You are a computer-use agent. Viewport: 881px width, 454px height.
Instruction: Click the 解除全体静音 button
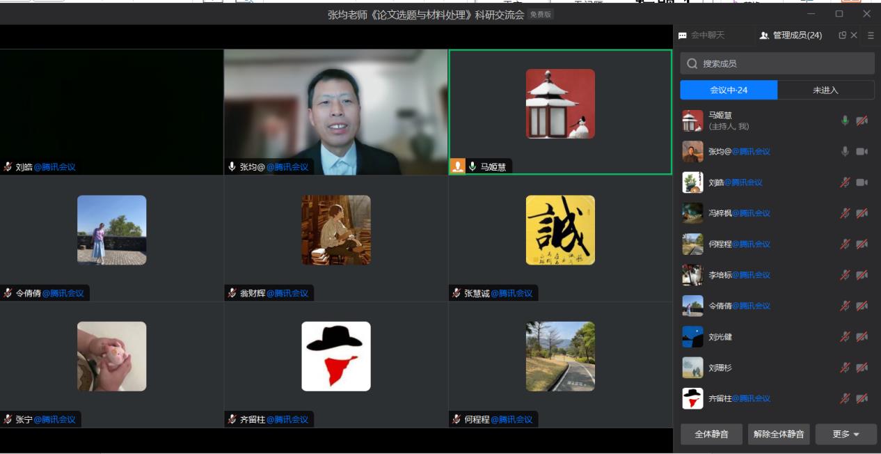pos(779,434)
